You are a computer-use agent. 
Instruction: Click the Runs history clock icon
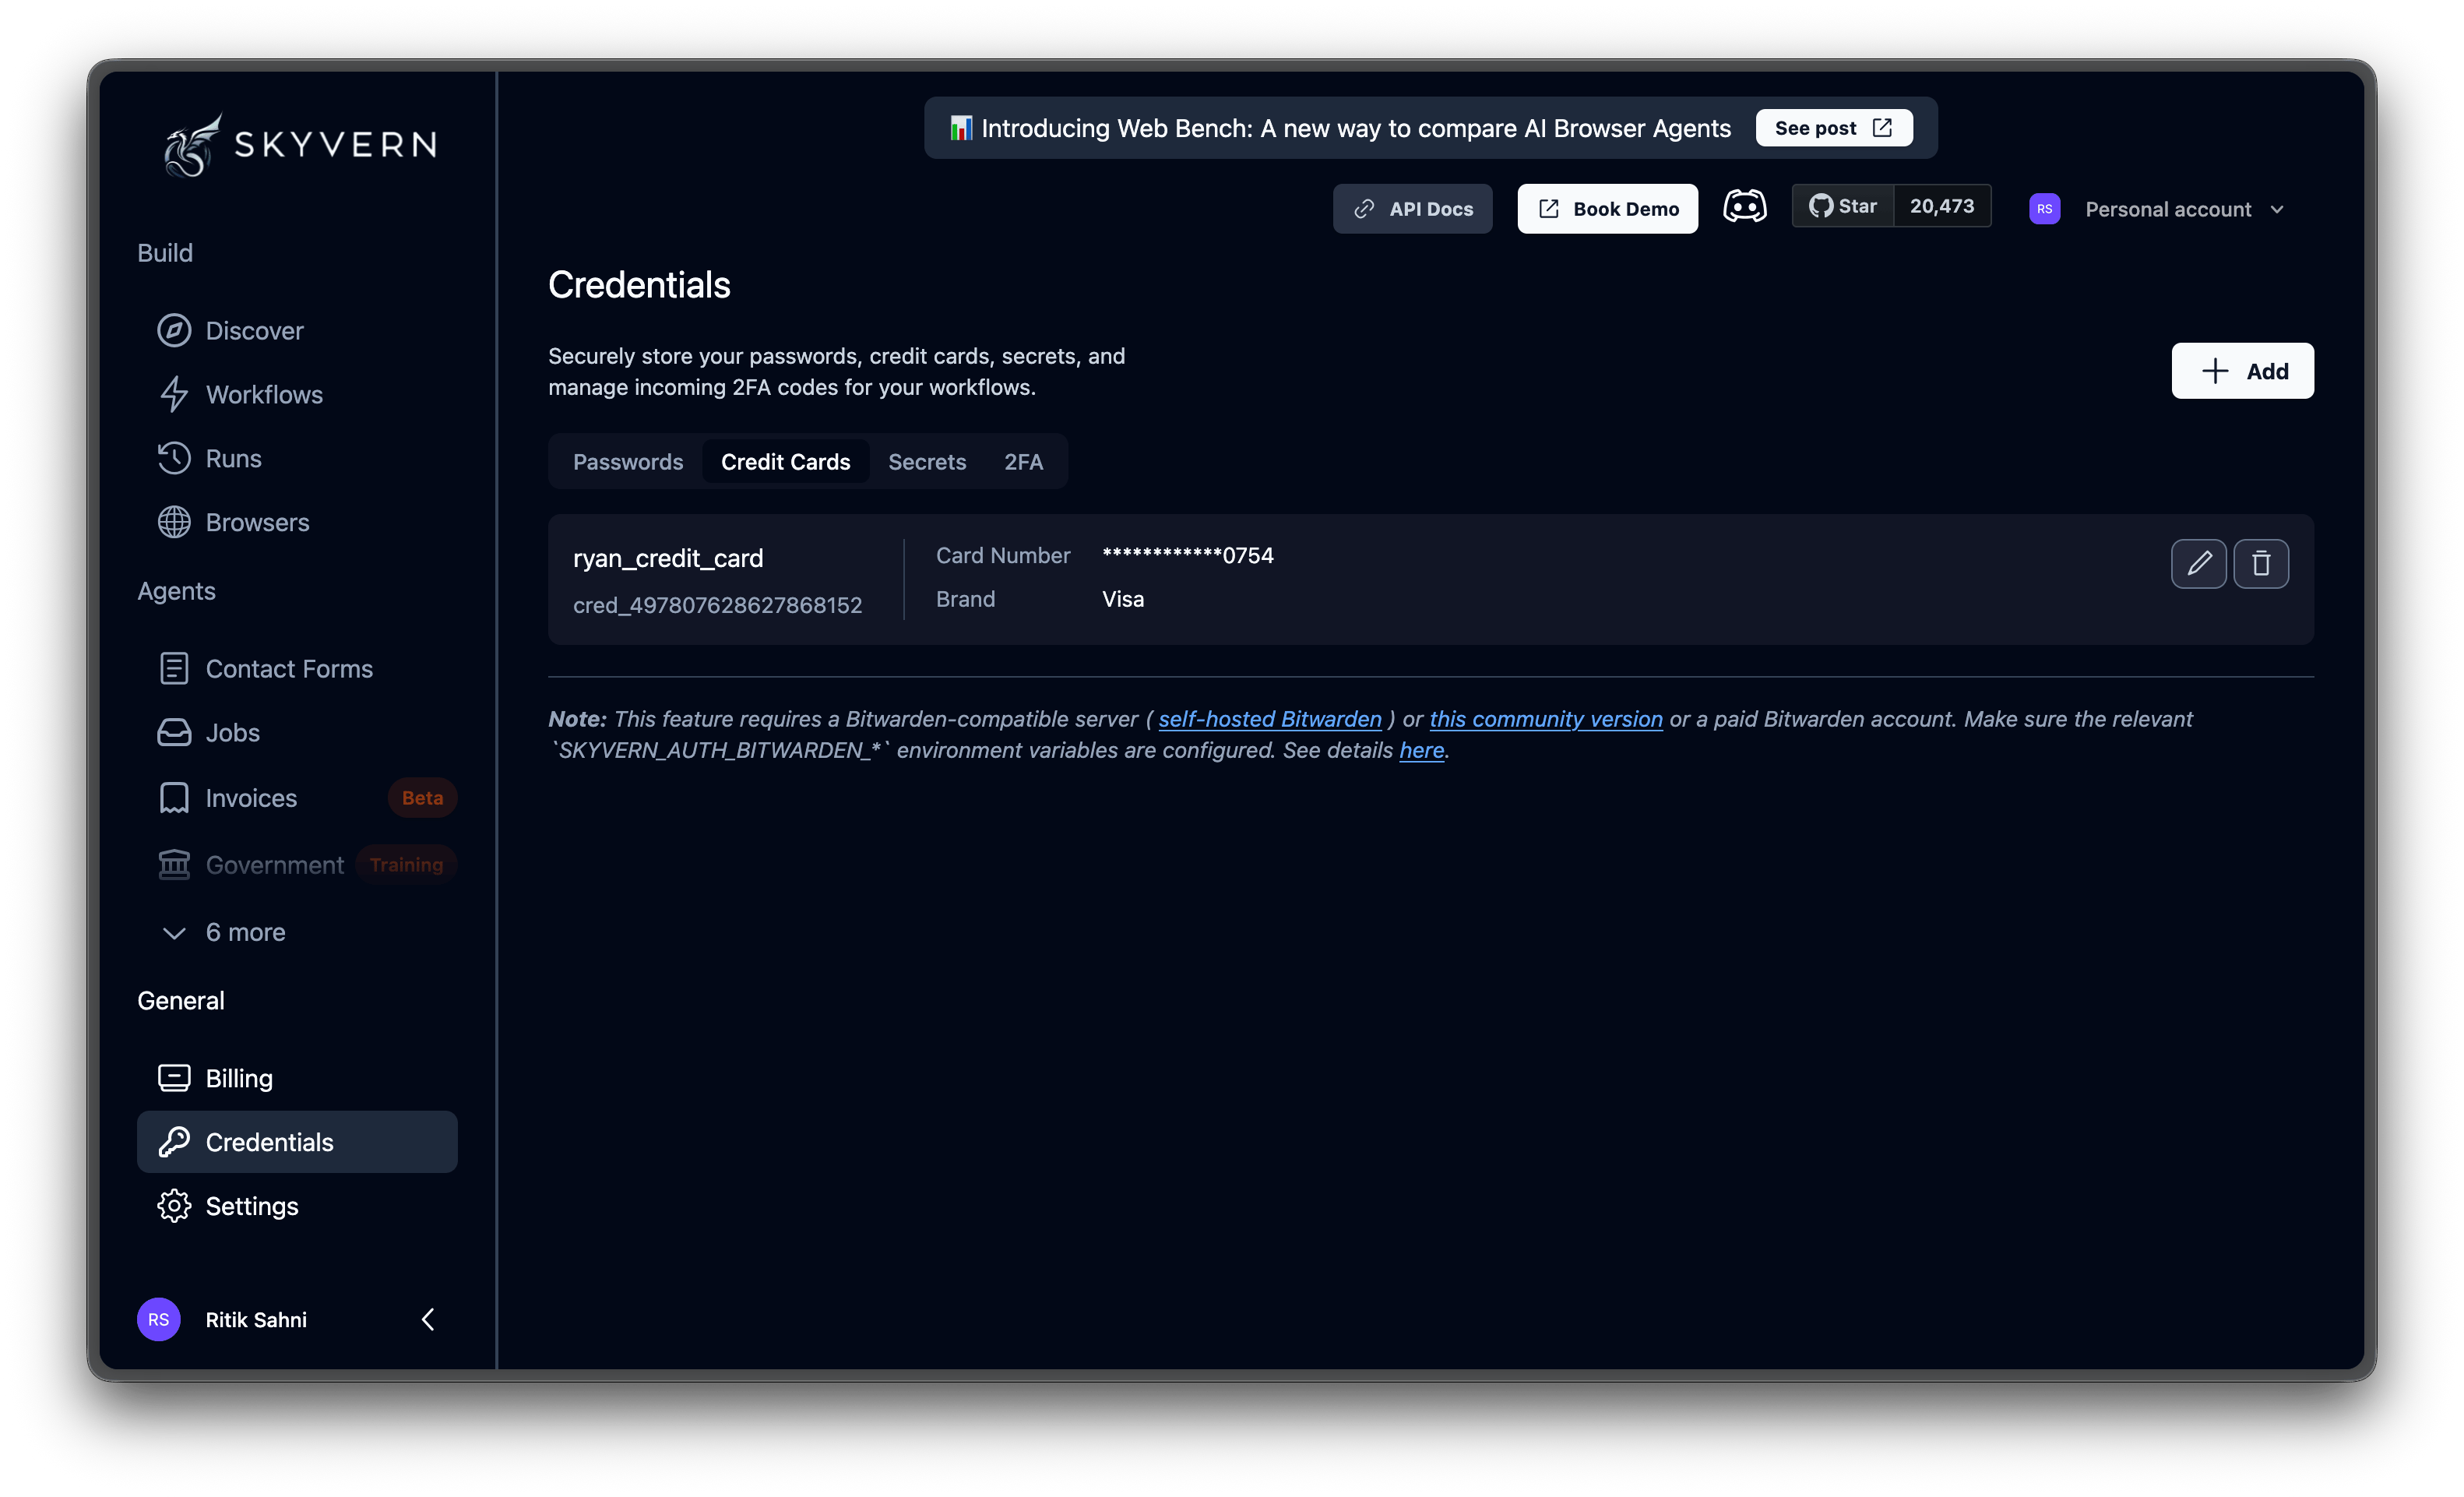[174, 458]
